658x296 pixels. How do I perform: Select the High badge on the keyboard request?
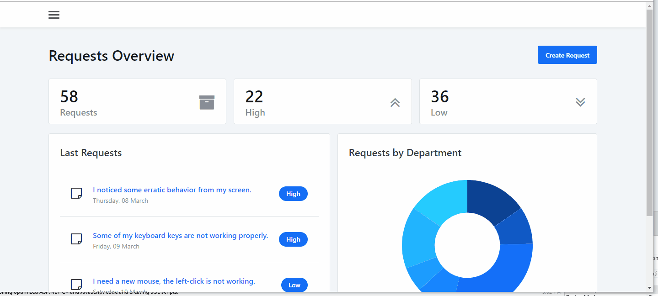293,239
